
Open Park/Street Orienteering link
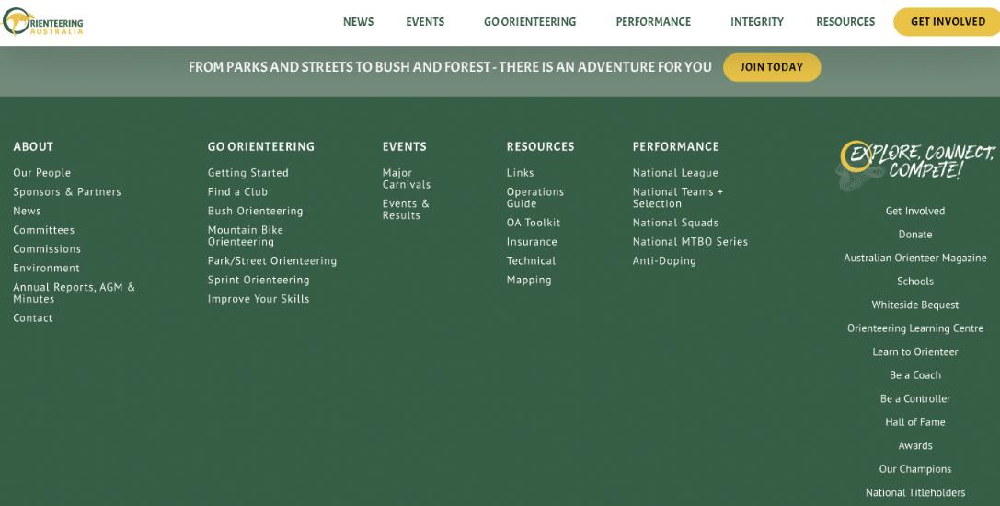[x=272, y=261]
